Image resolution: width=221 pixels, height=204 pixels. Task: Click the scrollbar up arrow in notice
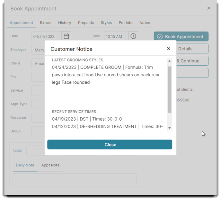click(169, 61)
